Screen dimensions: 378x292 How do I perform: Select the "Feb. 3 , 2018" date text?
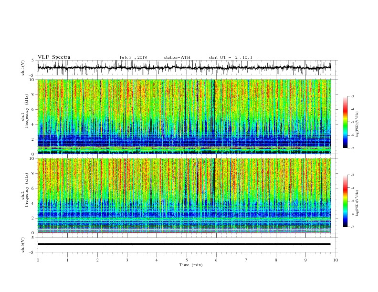(x=133, y=57)
